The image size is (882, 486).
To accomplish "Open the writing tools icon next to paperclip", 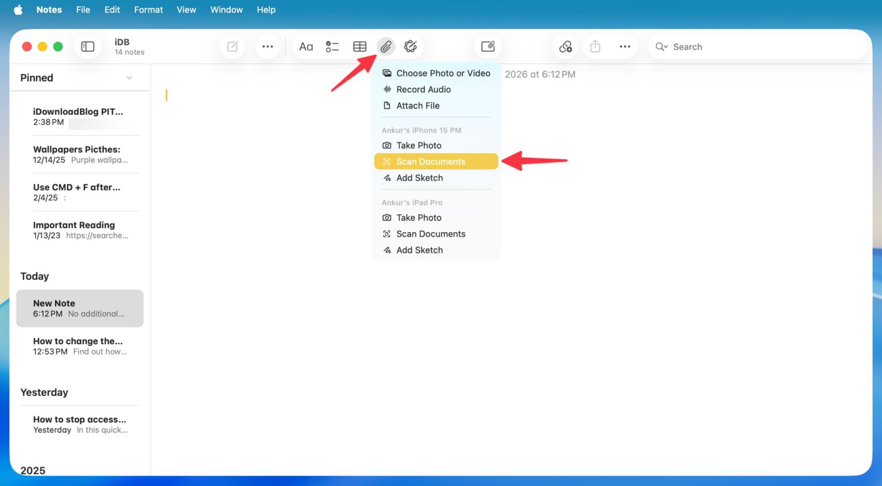I will click(x=411, y=47).
